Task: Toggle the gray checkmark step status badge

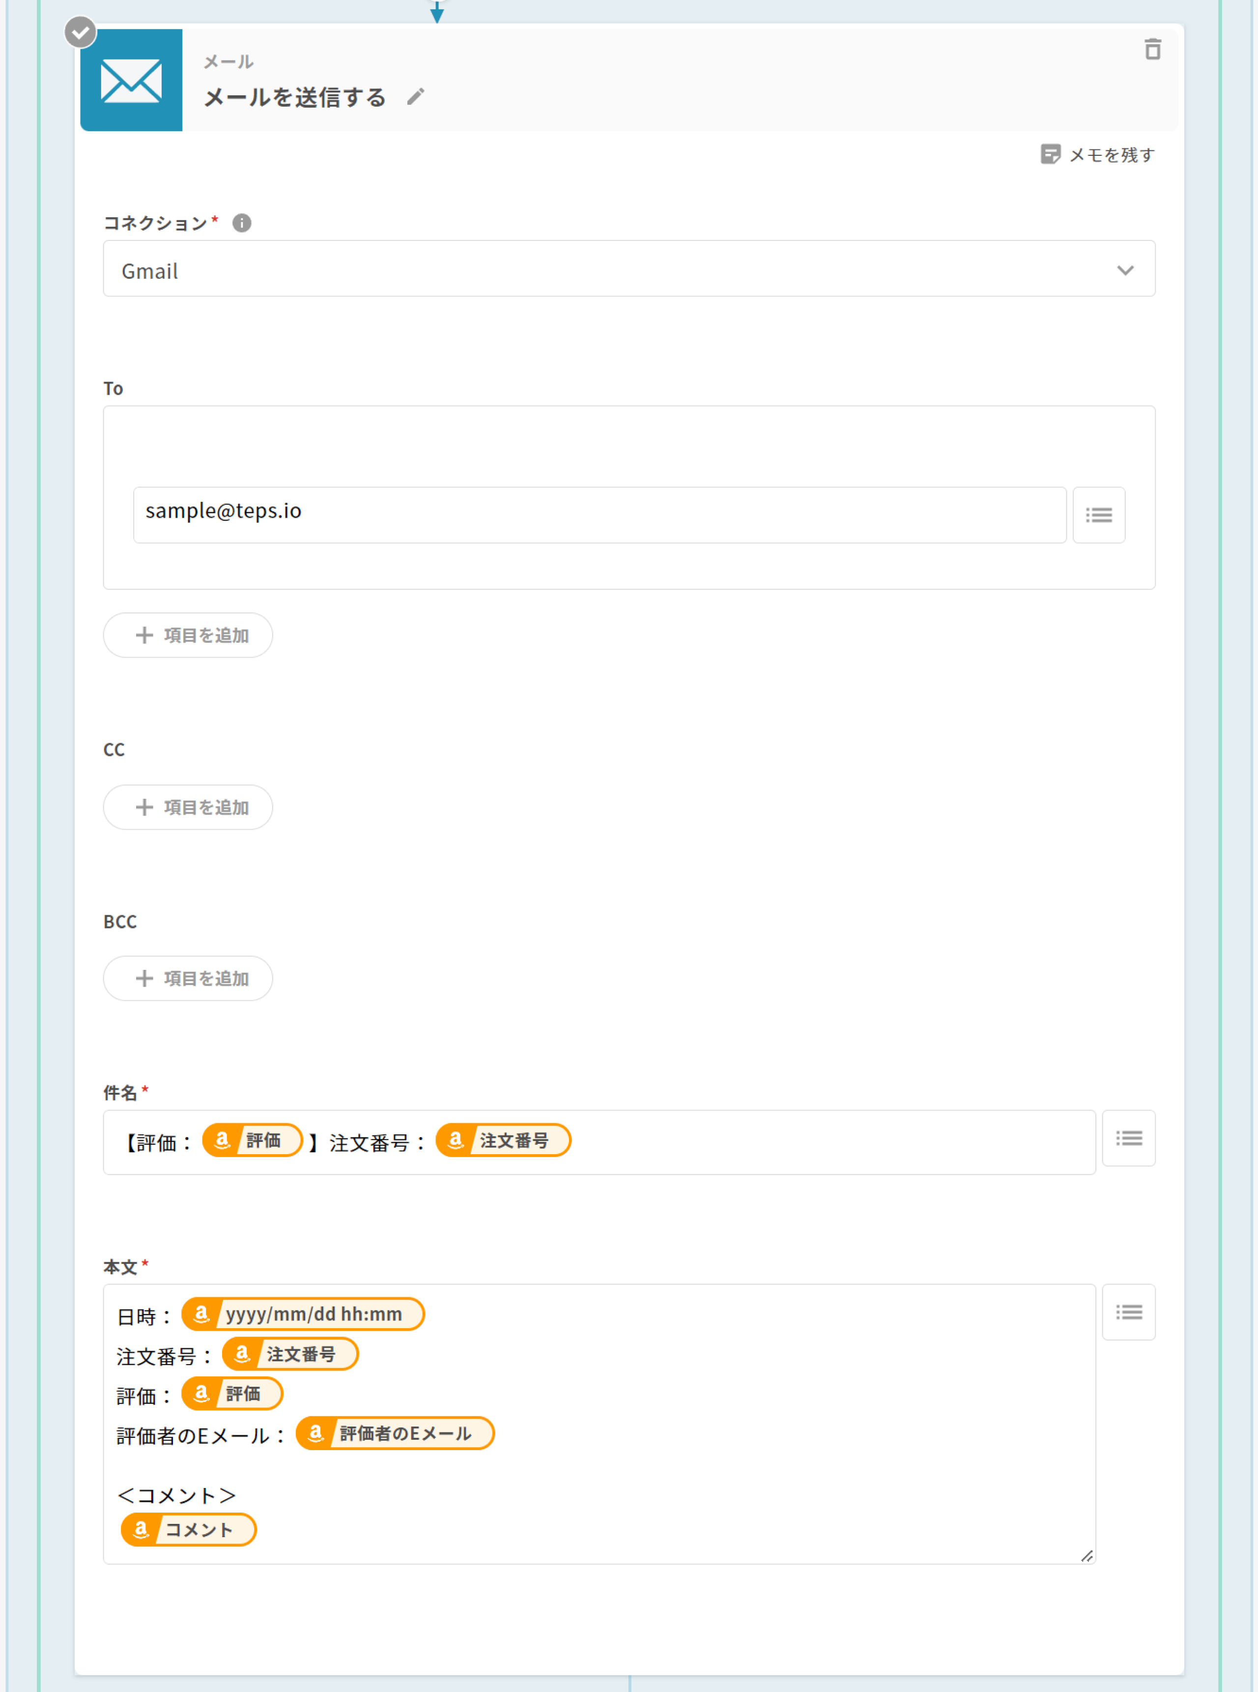Action: pyautogui.click(x=80, y=32)
